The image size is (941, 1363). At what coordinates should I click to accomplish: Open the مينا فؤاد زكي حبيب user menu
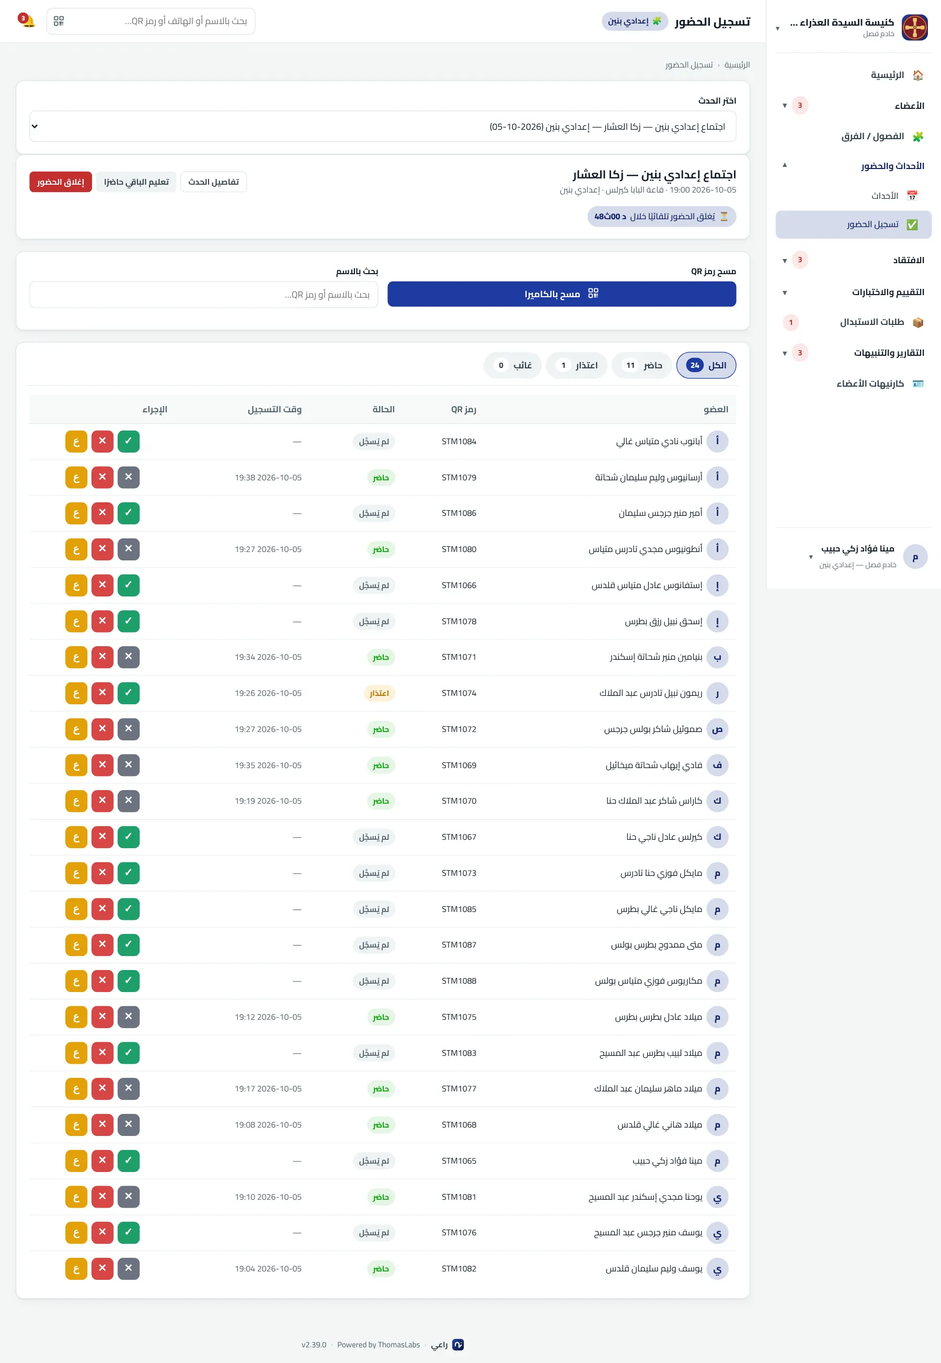[853, 556]
